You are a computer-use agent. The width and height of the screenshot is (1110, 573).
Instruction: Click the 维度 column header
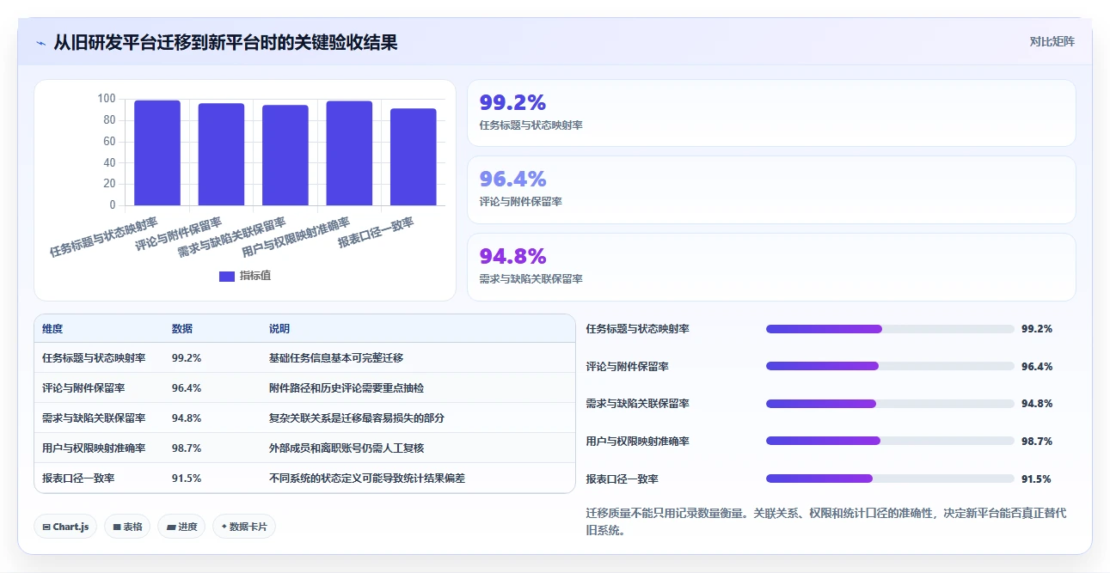pyautogui.click(x=52, y=329)
